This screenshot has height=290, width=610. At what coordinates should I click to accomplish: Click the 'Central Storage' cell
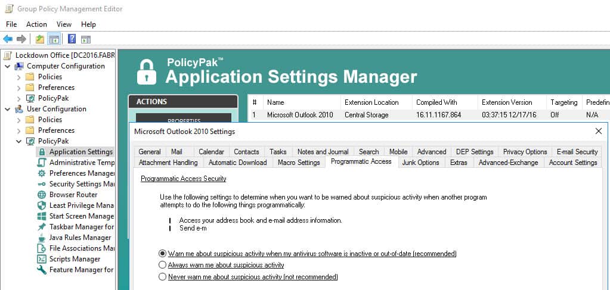pos(367,115)
